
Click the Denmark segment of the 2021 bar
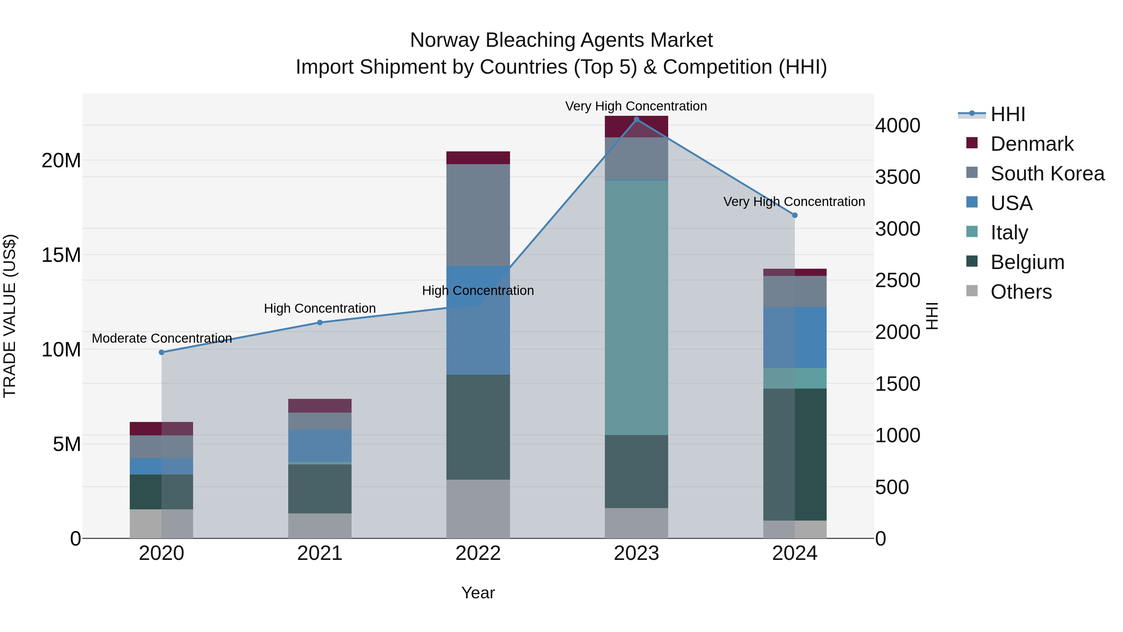click(x=320, y=406)
